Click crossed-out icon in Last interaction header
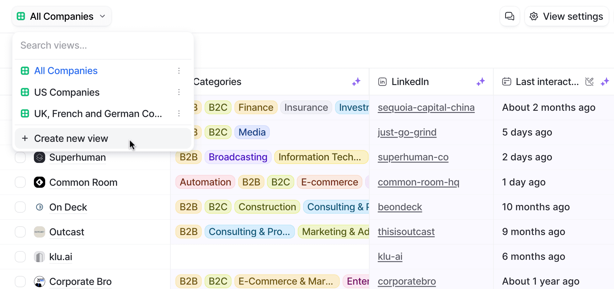 click(x=589, y=82)
